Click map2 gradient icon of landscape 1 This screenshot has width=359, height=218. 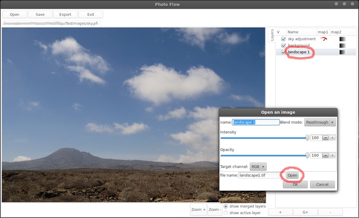click(x=342, y=52)
